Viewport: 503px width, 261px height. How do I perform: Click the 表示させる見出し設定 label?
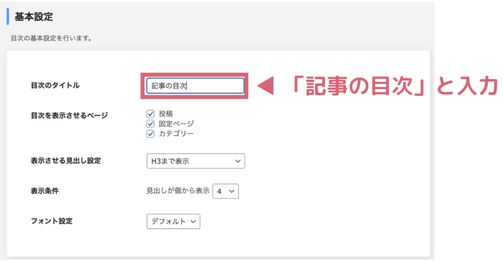(66, 161)
